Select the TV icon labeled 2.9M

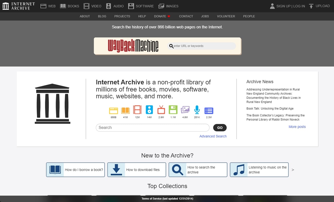pyautogui.click(x=161, y=110)
